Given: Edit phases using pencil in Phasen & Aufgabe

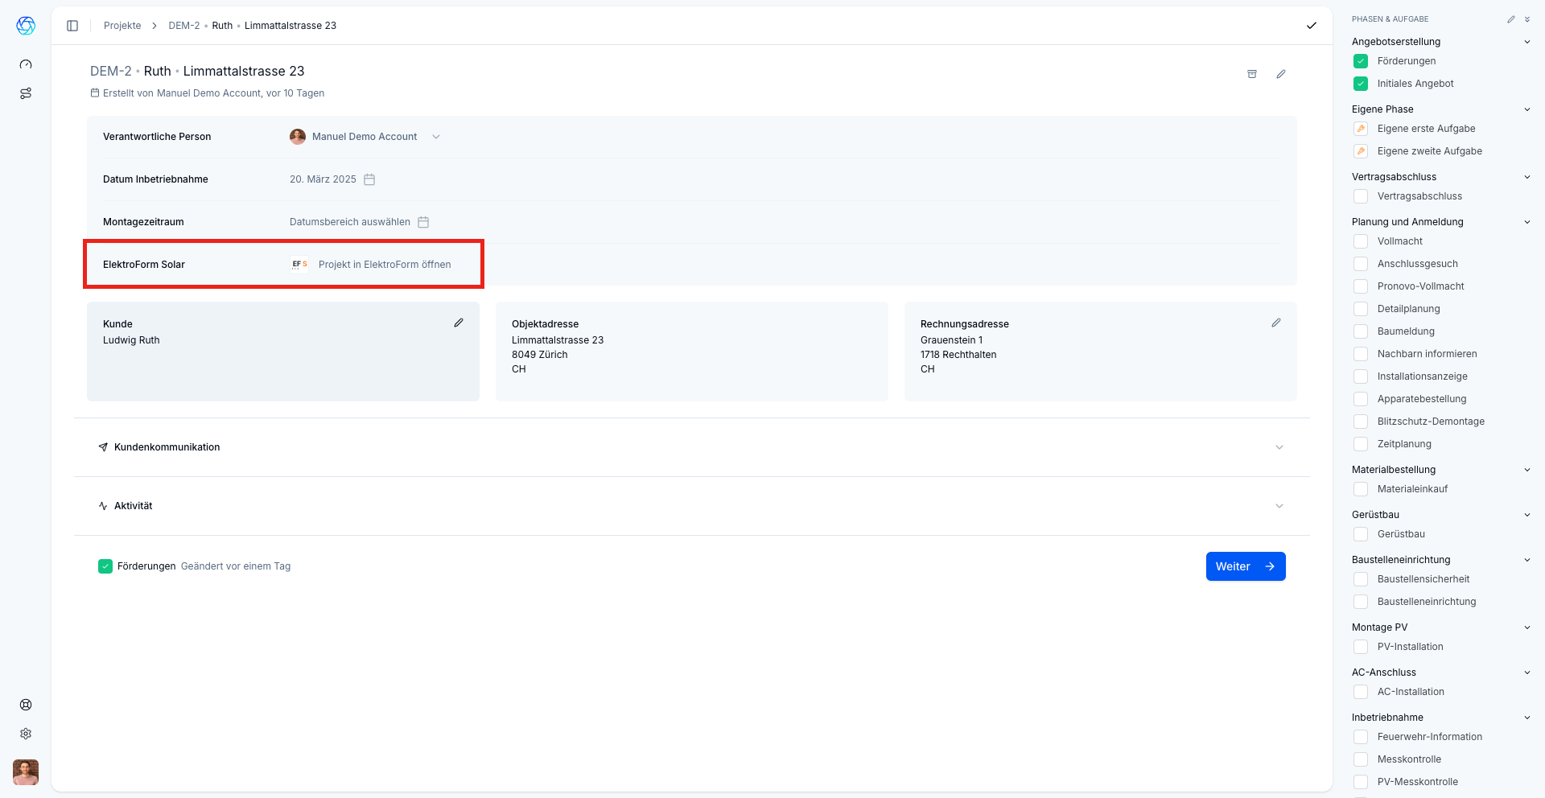Looking at the screenshot, I should point(1510,19).
